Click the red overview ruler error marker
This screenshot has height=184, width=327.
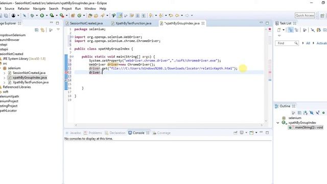coord(270,72)
